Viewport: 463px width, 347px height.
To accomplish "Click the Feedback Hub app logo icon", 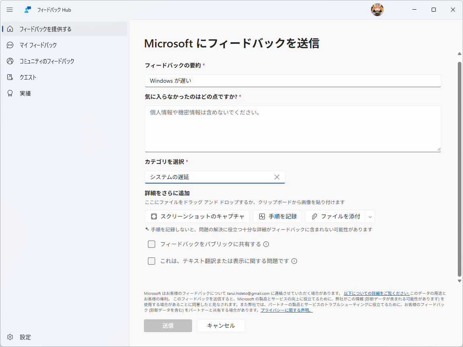I will pos(28,10).
